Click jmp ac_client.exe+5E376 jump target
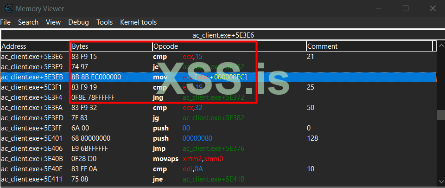Image resolution: width=445 pixels, height=188 pixels. [213, 149]
